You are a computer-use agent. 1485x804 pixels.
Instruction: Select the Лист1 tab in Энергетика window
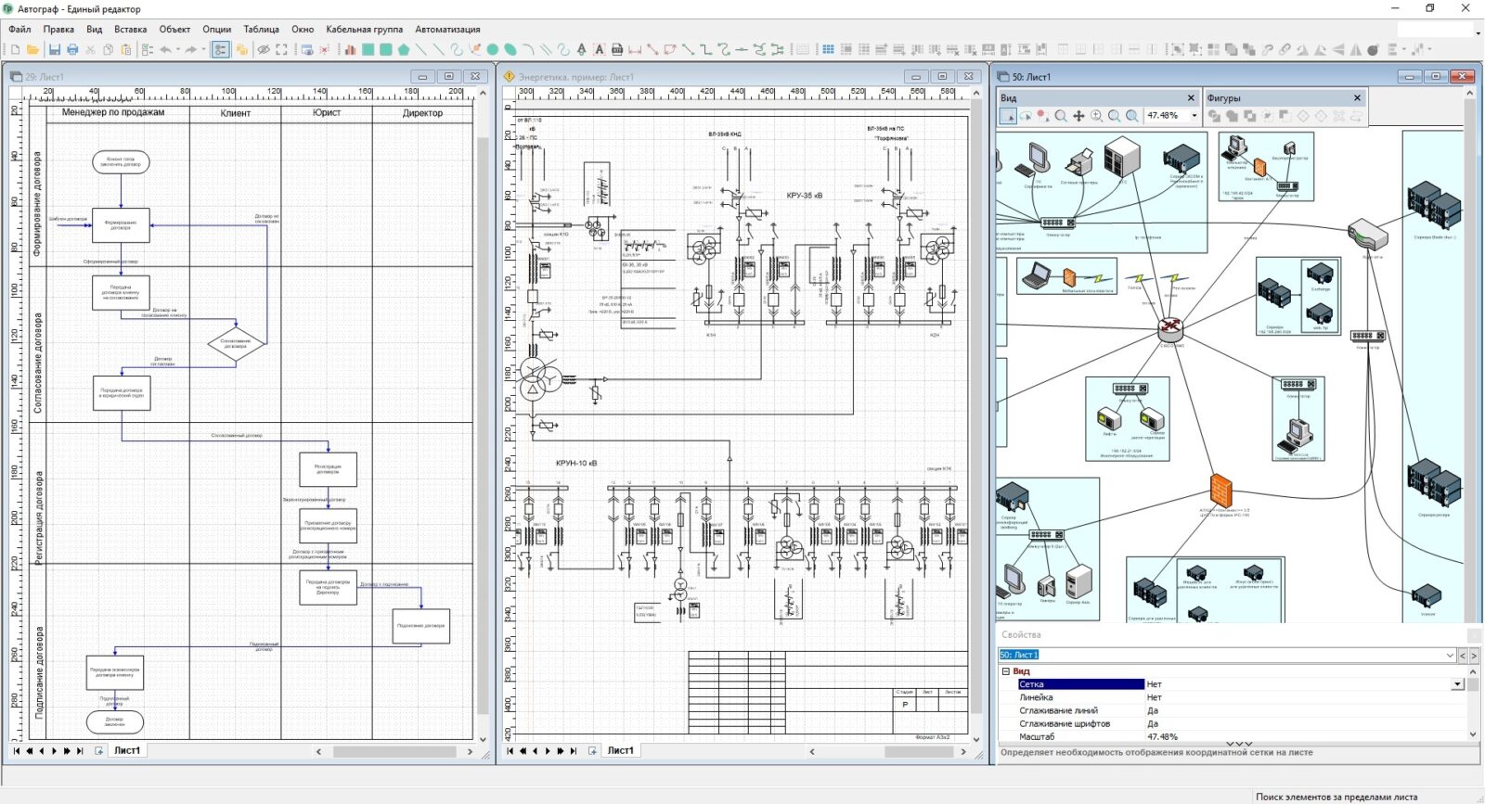pyautogui.click(x=620, y=751)
